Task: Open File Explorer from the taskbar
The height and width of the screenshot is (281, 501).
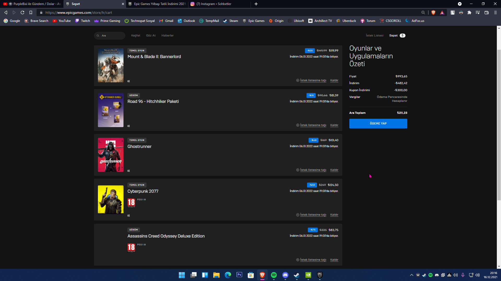Action: (216, 275)
